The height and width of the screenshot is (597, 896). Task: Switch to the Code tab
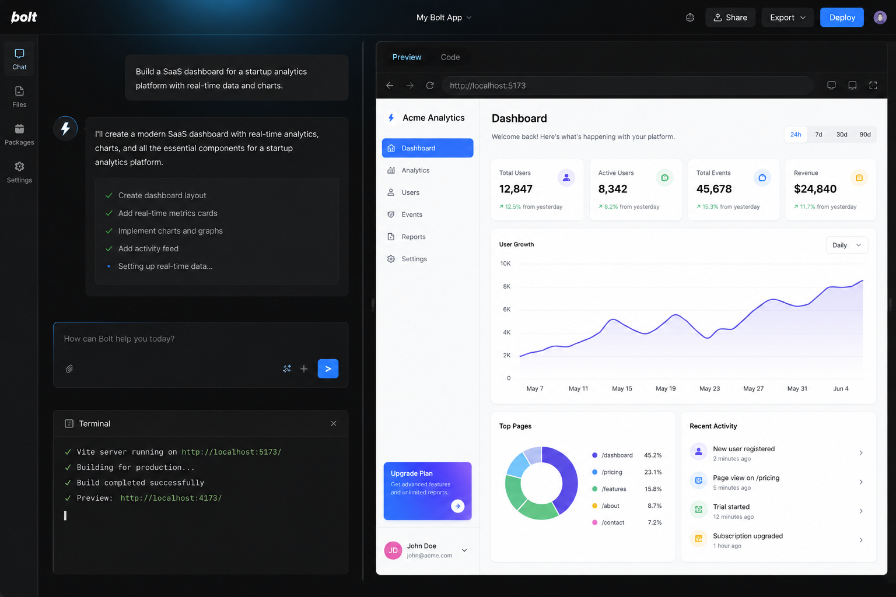450,57
